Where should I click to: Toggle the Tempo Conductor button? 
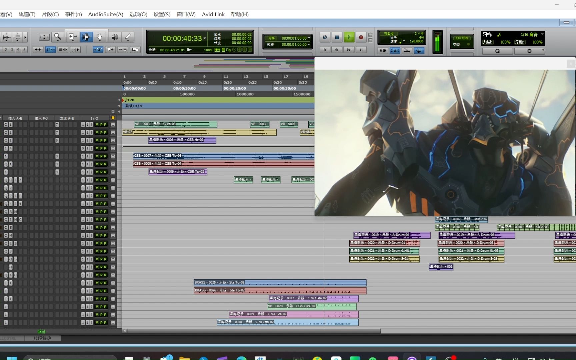click(x=419, y=51)
